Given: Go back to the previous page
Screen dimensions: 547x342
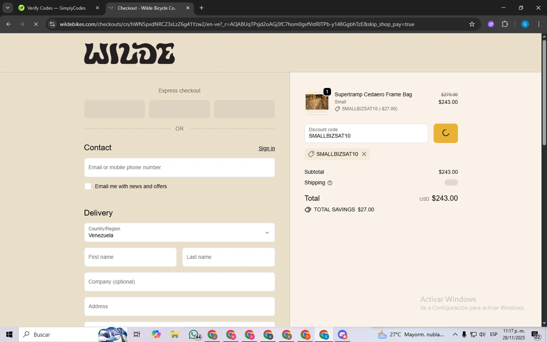Looking at the screenshot, I should pos(8,24).
